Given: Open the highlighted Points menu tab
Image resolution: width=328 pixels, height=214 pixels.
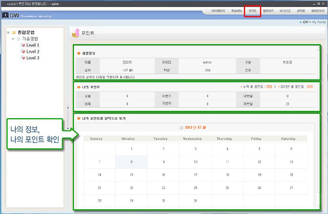Looking at the screenshot, I should click(253, 11).
